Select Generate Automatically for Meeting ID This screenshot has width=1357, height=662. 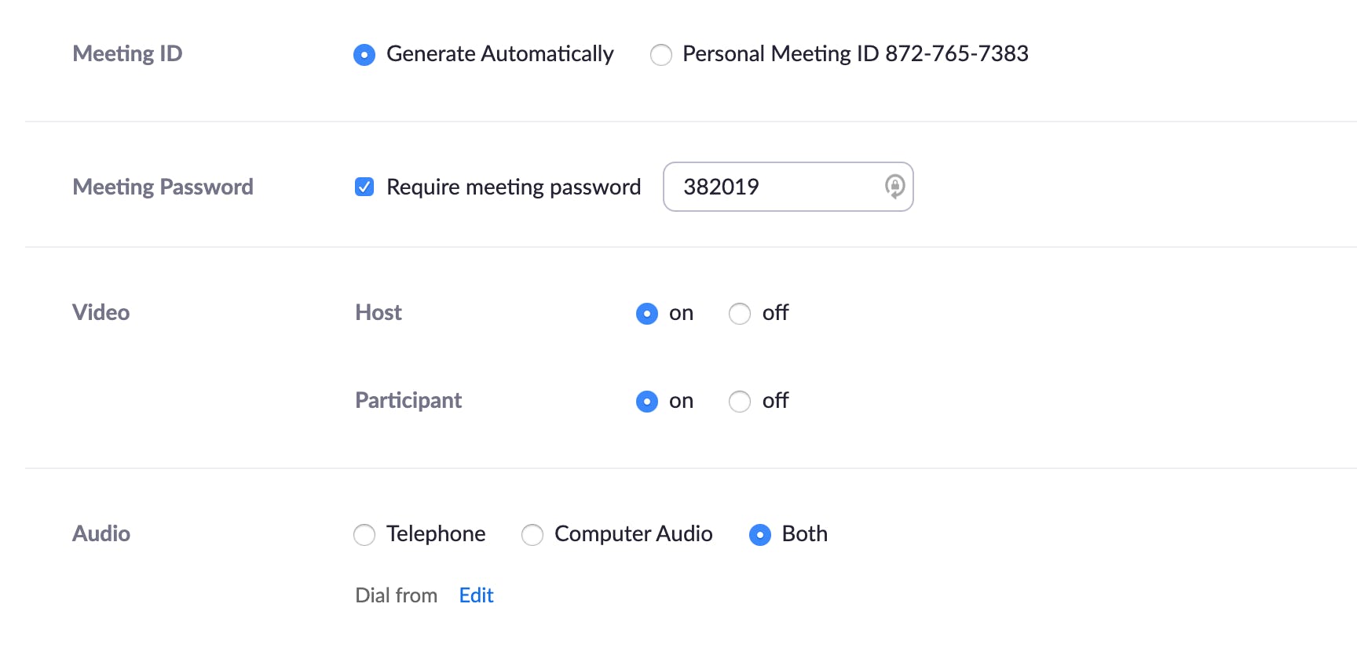364,54
